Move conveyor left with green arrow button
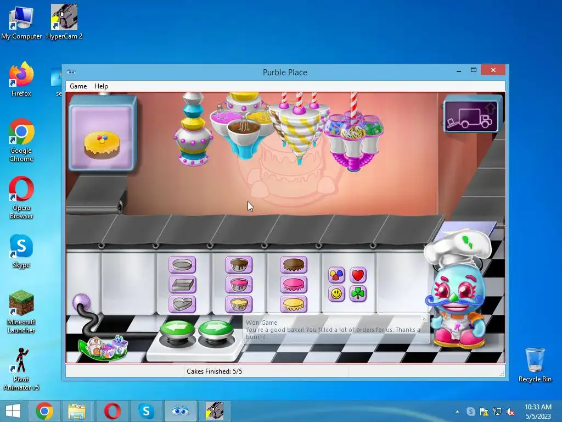Image resolution: width=562 pixels, height=422 pixels. pos(177,329)
